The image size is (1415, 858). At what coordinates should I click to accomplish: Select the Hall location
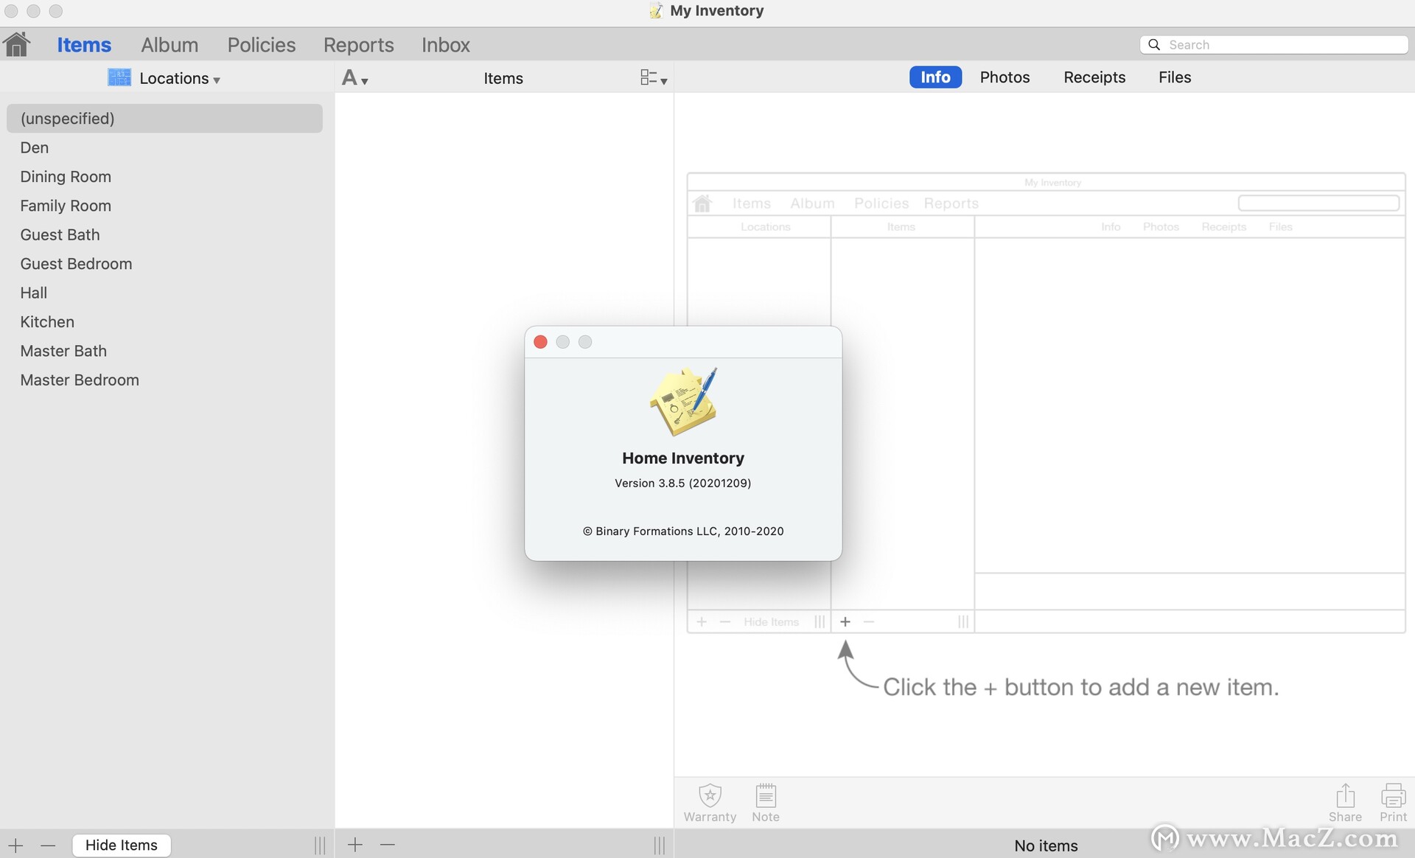pyautogui.click(x=164, y=293)
